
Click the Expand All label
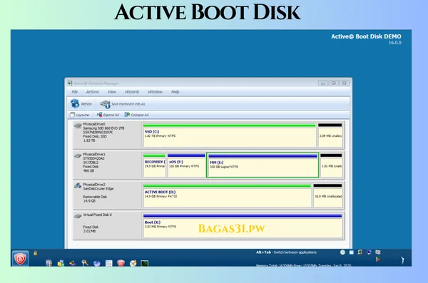111,115
